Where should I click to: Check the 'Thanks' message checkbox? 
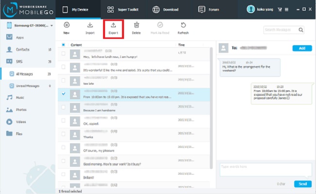(63, 134)
